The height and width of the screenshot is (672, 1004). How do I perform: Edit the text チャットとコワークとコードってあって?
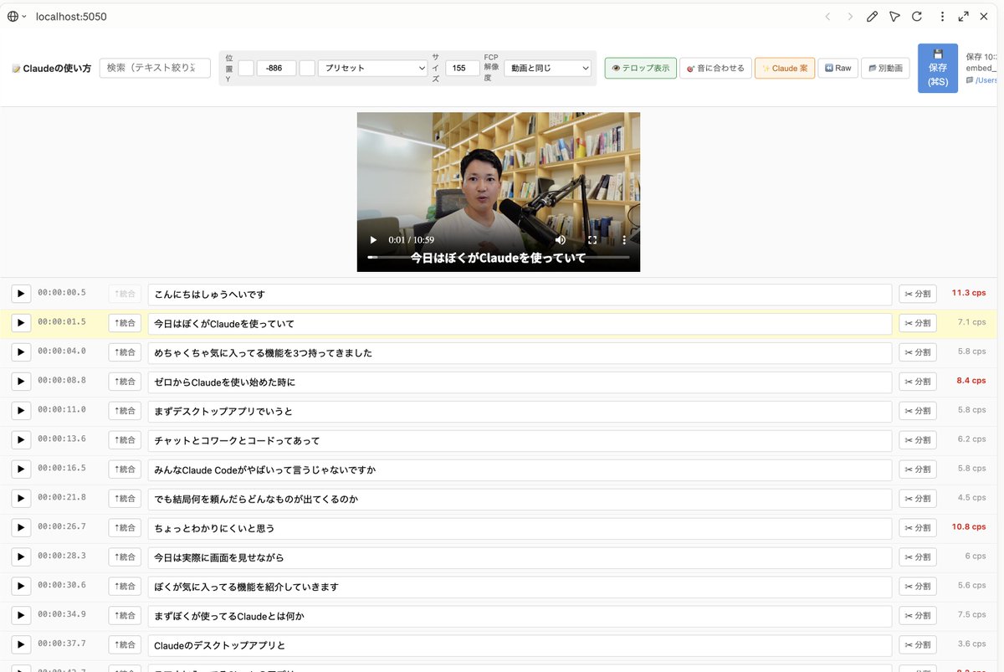click(520, 440)
